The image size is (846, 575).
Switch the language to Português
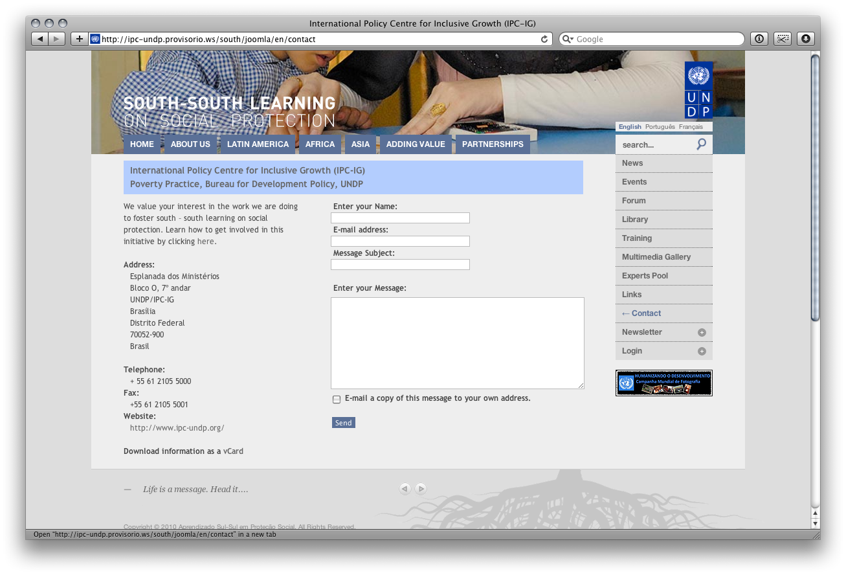click(x=660, y=127)
